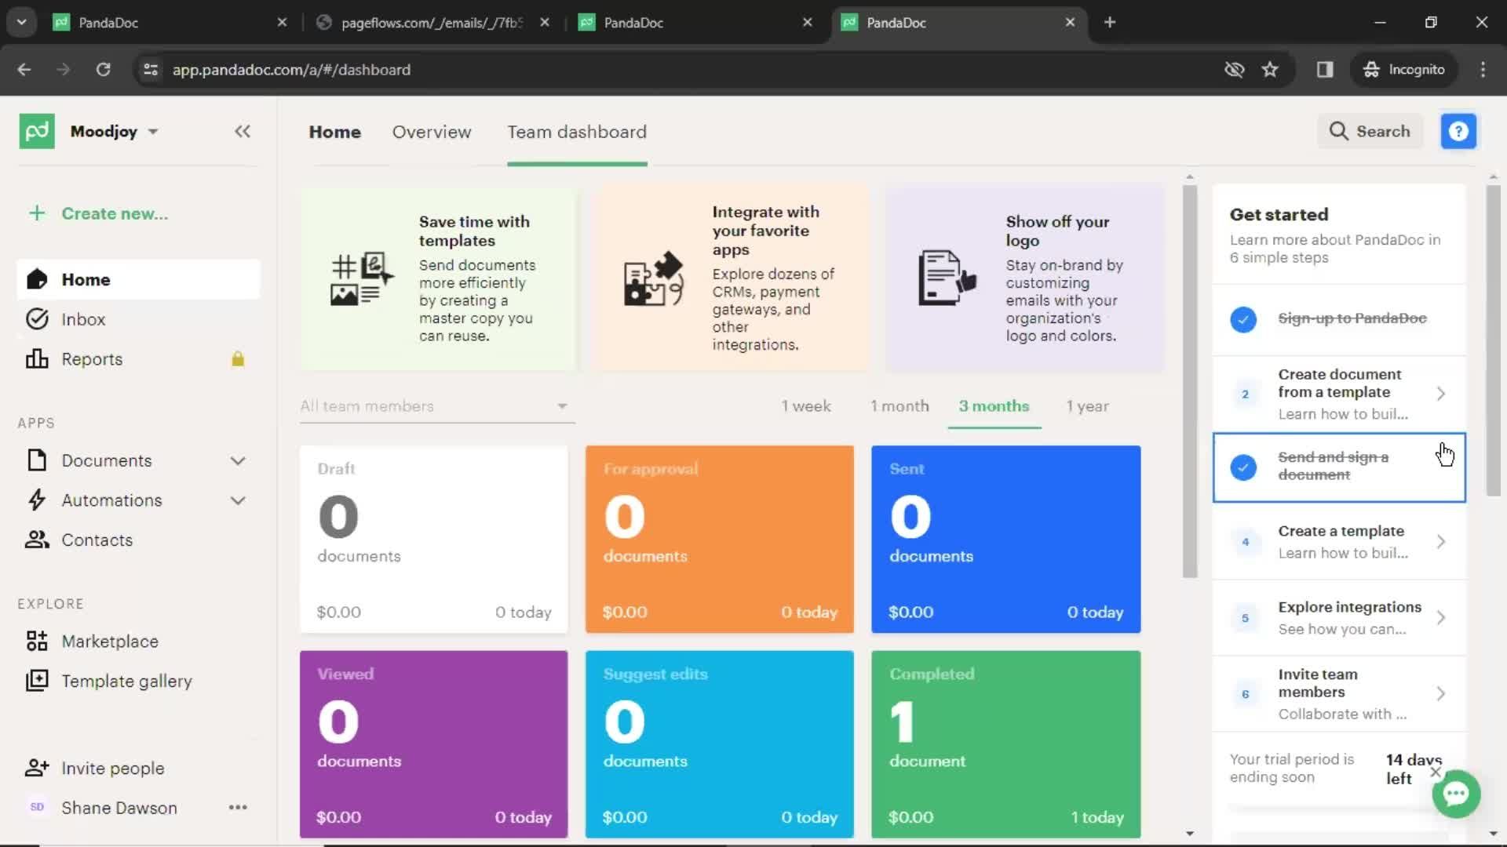Click the Contacts sidebar icon

35,540
